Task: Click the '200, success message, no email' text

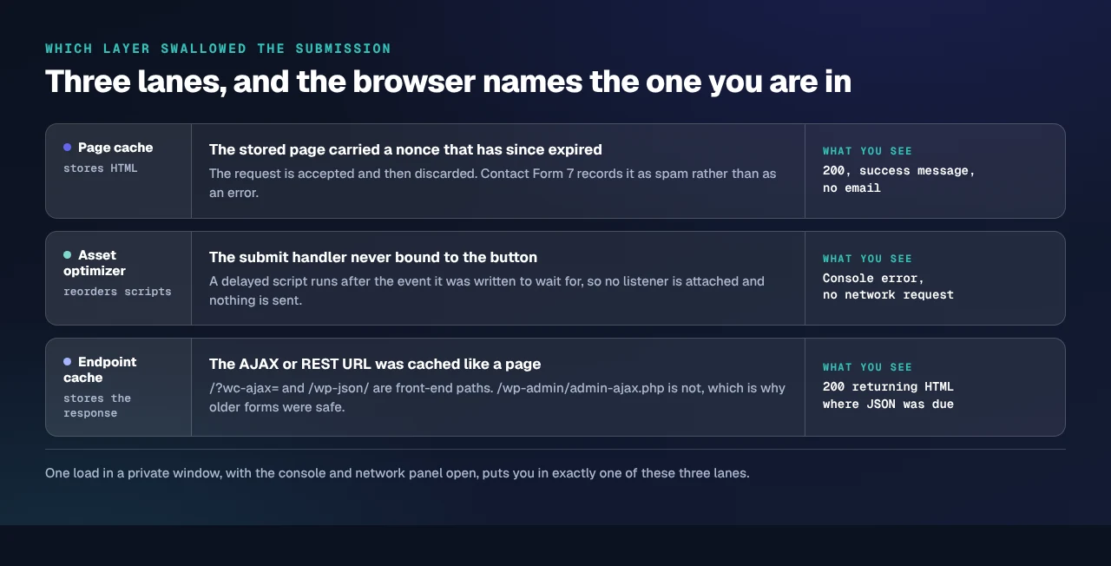Action: tap(899, 180)
